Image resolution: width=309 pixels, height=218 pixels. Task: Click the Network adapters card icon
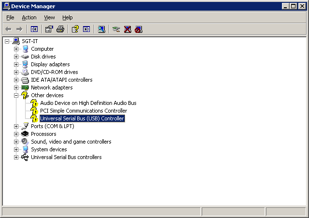coord(25,87)
